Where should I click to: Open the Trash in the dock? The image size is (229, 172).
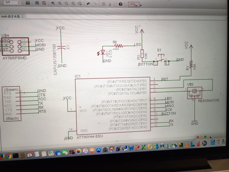[x=218, y=142]
